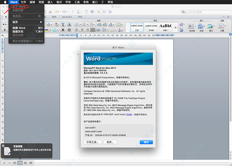Screen dimensions: 232x166
Task: Click the Redo arrow icon
Action: (64, 12)
